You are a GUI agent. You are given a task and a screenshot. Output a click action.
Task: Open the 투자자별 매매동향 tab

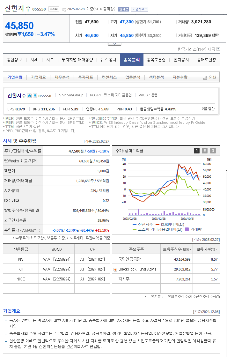click(77, 60)
